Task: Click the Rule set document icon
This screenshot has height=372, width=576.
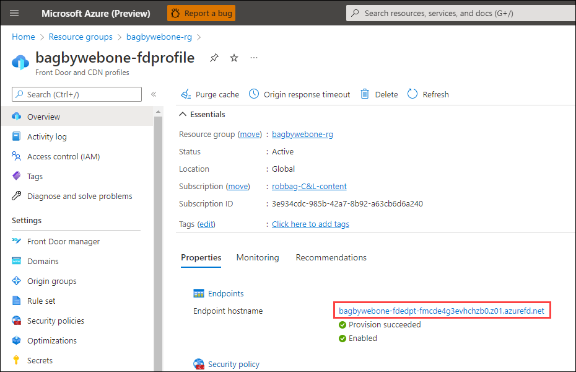Action: coord(17,301)
